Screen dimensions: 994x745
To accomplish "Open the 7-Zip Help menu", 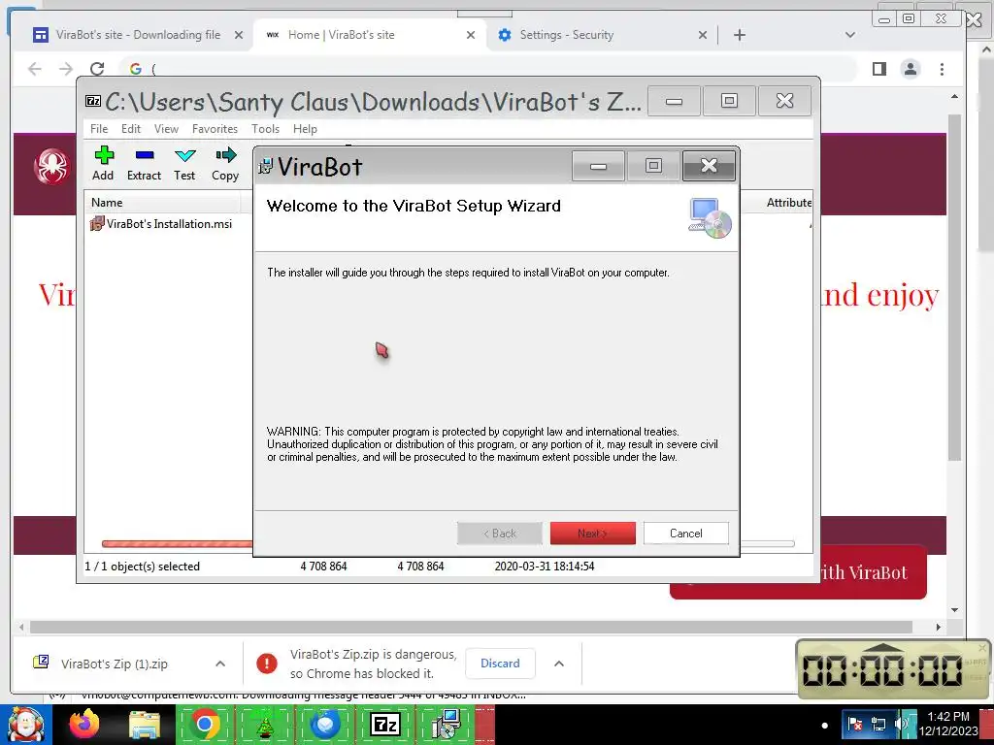I will pyautogui.click(x=305, y=129).
